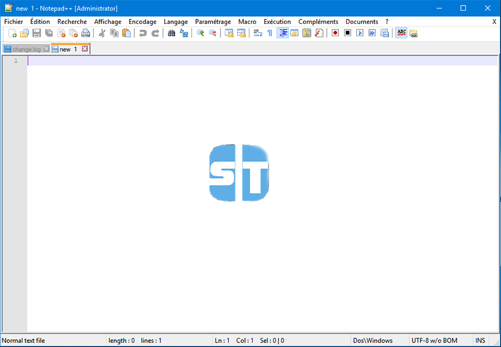
Task: Click 'Dos\Windows' line ending status entry
Action: pyautogui.click(x=372, y=340)
